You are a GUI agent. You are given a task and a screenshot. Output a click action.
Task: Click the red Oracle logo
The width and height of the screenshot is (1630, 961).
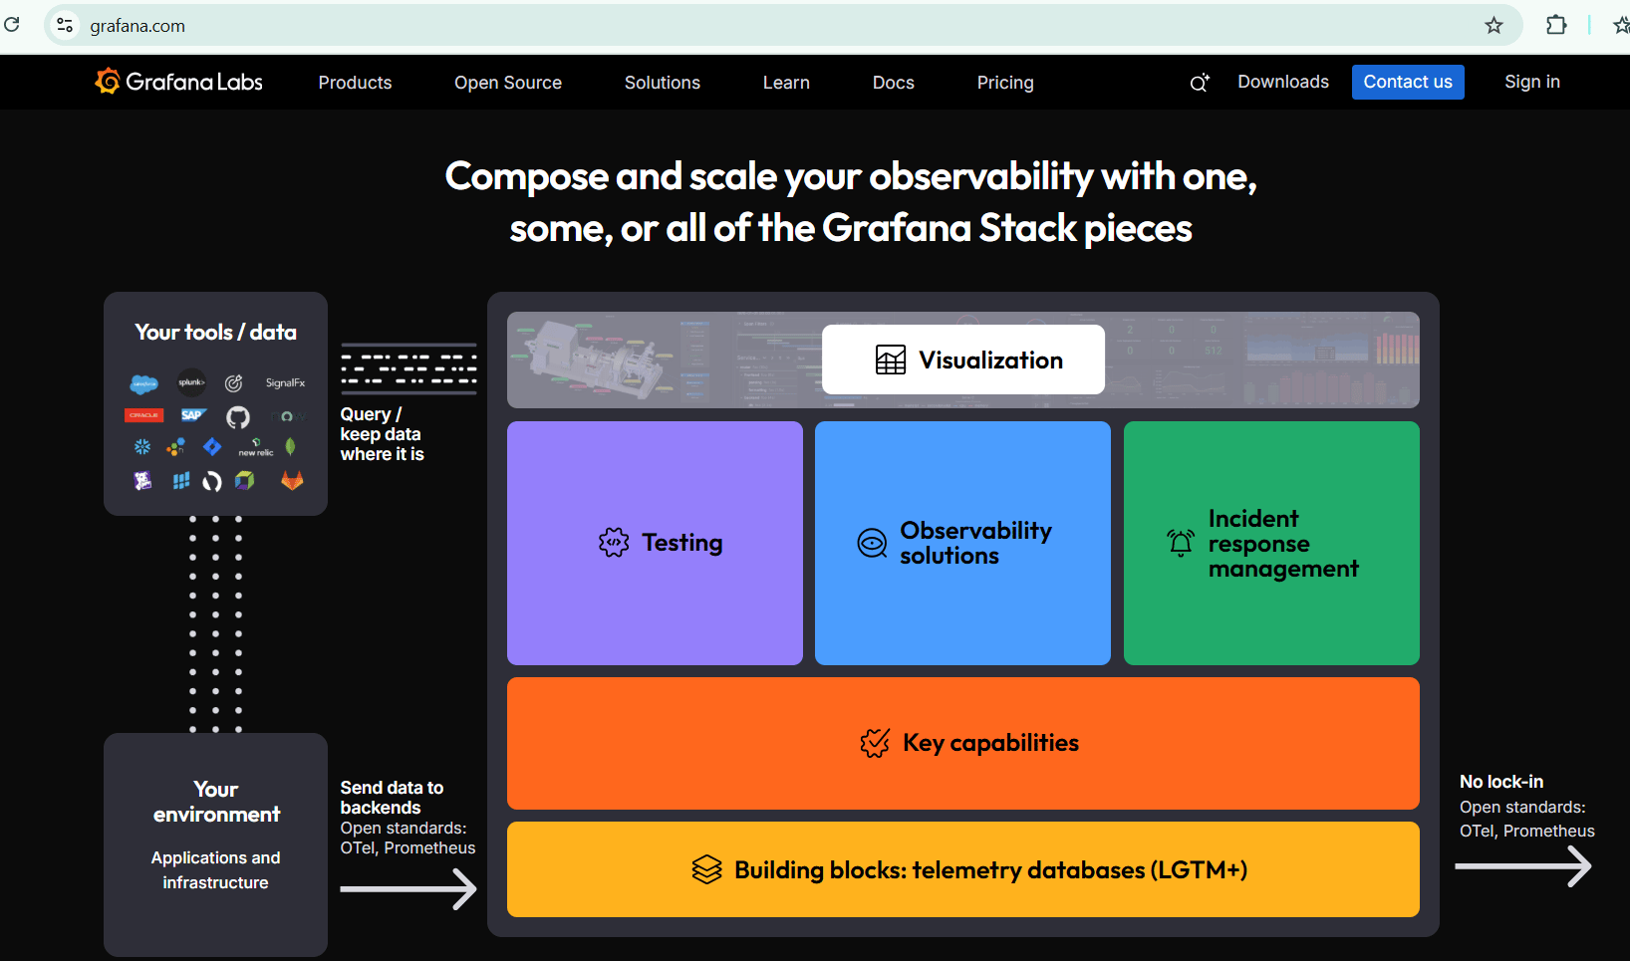[x=143, y=415]
